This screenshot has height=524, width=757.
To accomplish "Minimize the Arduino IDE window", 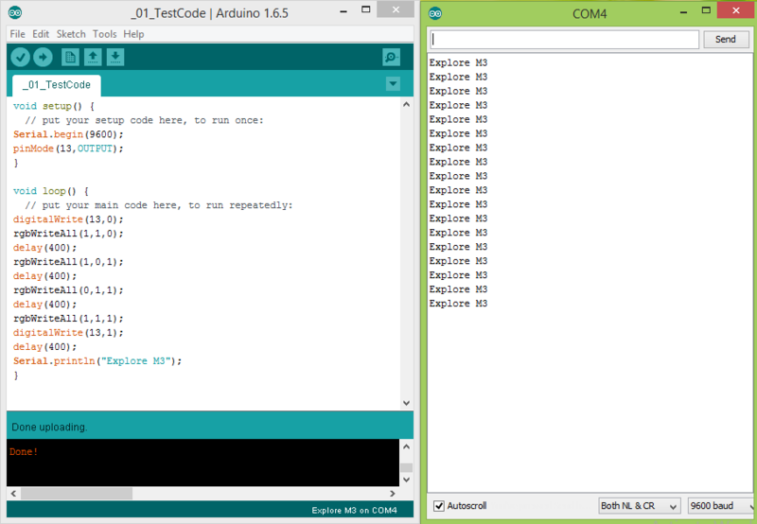I will pyautogui.click(x=343, y=11).
